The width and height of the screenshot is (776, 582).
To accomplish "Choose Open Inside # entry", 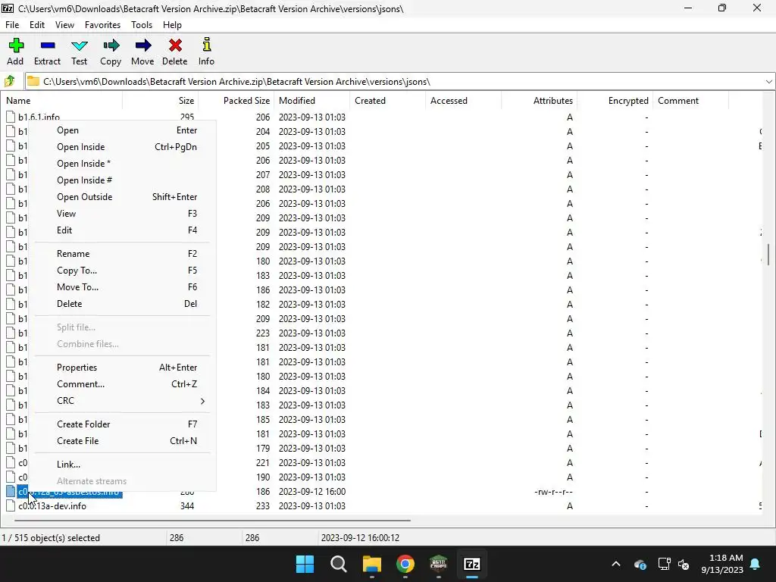I will 122,180.
